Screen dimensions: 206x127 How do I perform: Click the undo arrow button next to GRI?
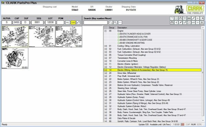click(78, 23)
